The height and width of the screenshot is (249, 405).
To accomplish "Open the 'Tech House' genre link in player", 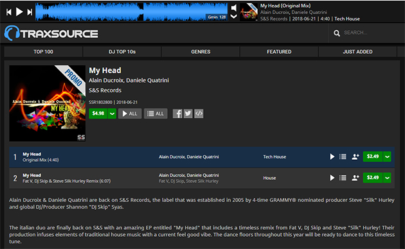I will tap(347, 19).
